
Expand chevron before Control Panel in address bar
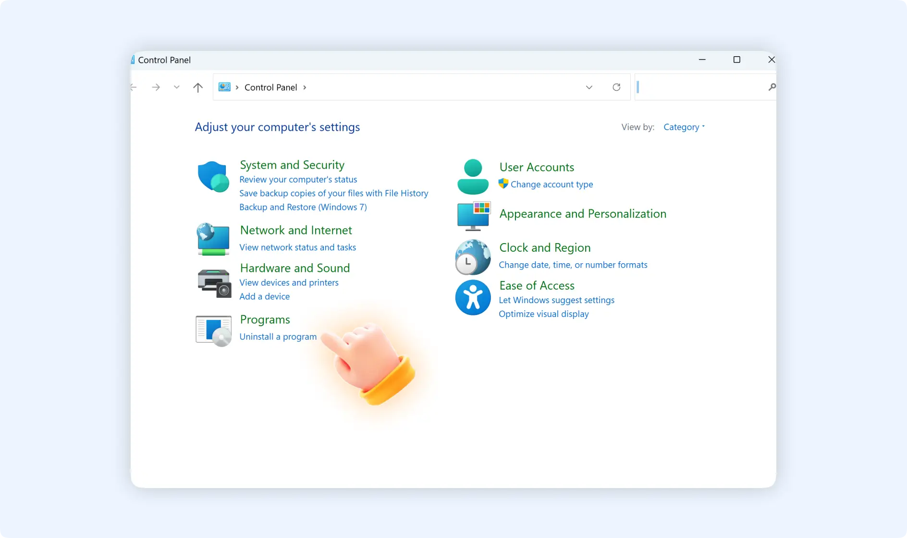[237, 87]
